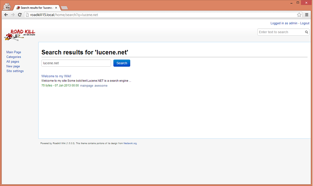
Task: Open the 'Welcome to my Wiki!' result
Action: coord(56,76)
